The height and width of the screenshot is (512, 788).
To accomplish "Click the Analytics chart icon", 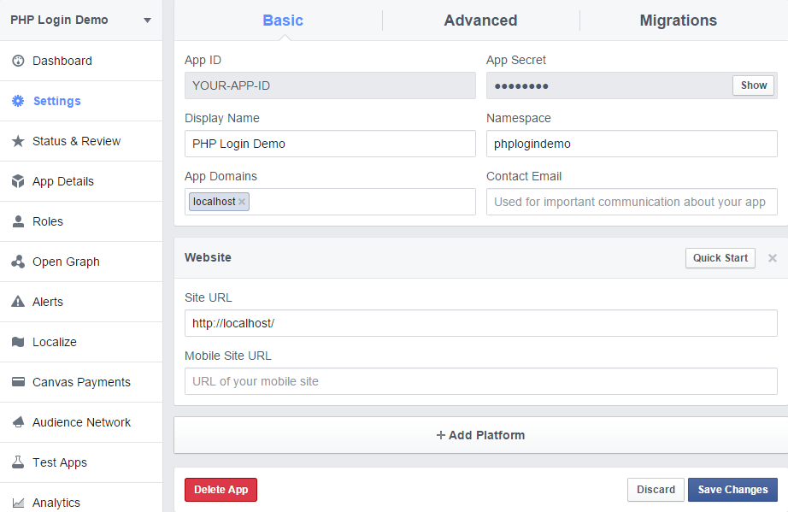I will [18, 503].
